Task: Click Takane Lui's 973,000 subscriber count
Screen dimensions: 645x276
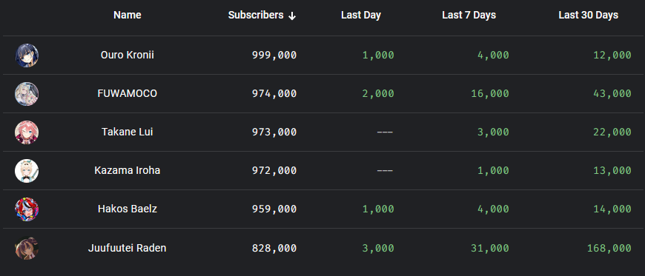Action: pos(274,132)
